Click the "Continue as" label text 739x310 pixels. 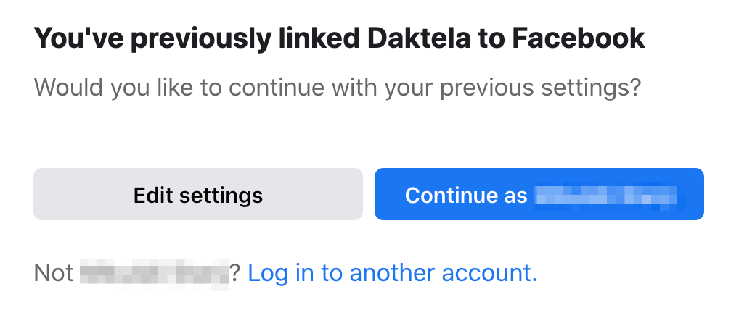[x=466, y=195]
